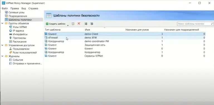Sort by the Тип шаблона column header
The image size is (214, 105).
[53, 30]
